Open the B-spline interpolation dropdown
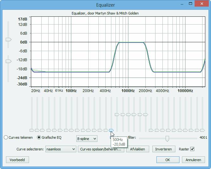Screen dimensions: 211x169 [87, 138]
